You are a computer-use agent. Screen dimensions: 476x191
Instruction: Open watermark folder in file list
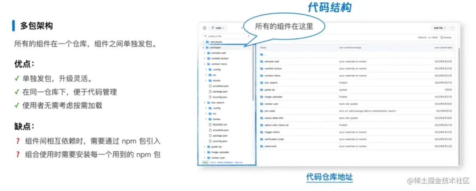[270, 146]
